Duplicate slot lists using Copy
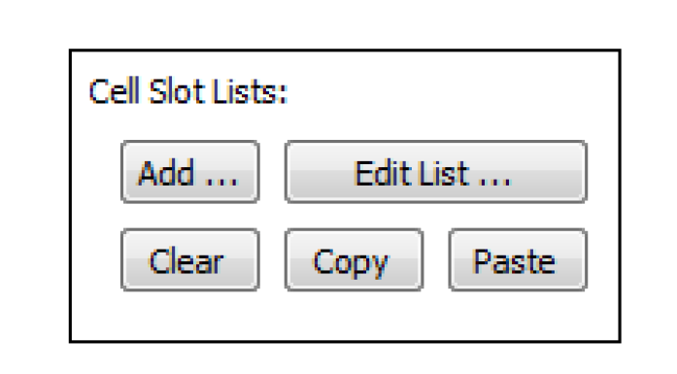The height and width of the screenshot is (374, 677). (x=354, y=260)
